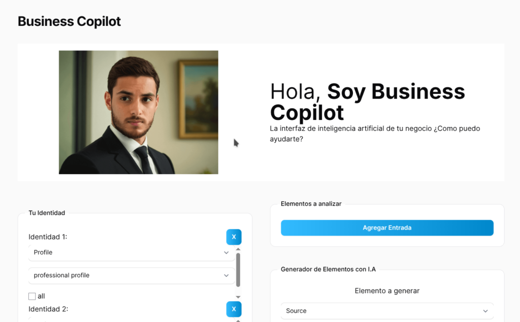
Task: Click the Hola, Soy Business Copilot heading
Action: 367,102
